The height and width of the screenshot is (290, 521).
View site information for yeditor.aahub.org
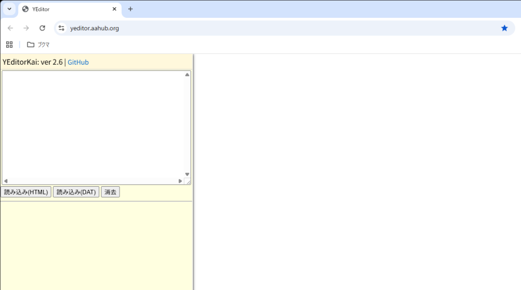pos(62,28)
